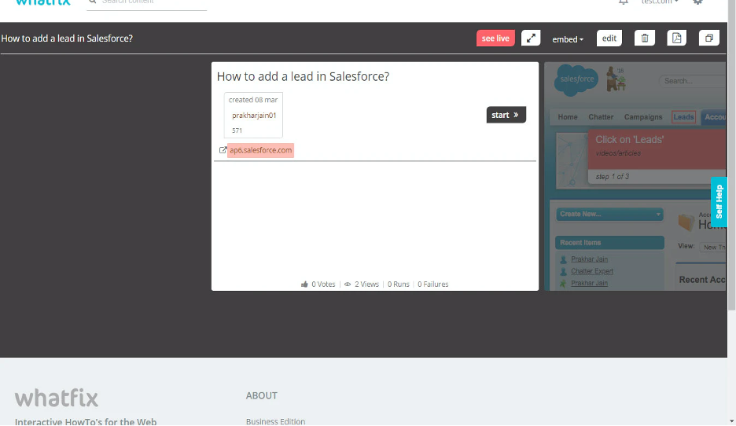The height and width of the screenshot is (426, 736).
Task: Delete the flow with the trash icon
Action: pos(645,38)
